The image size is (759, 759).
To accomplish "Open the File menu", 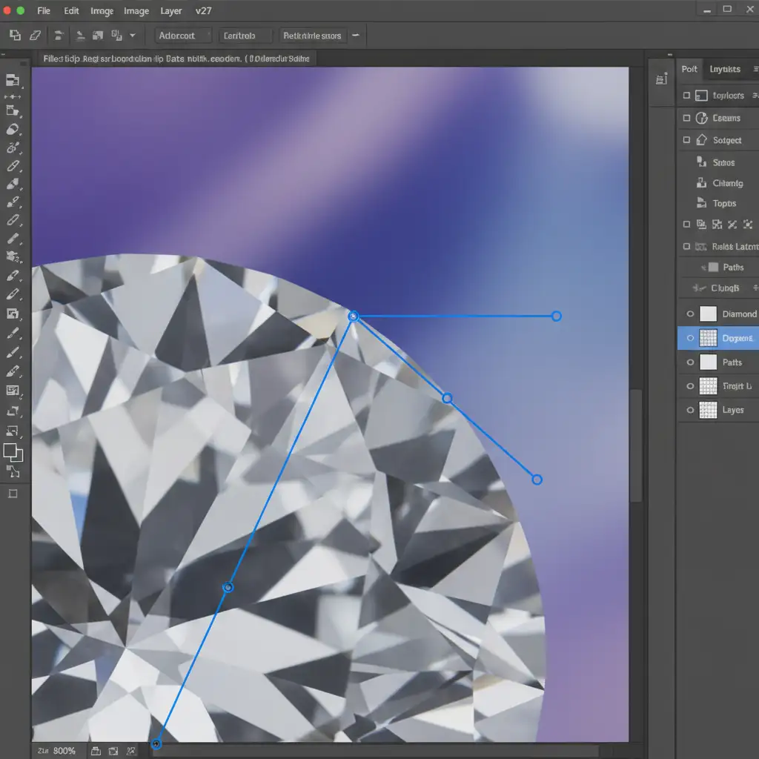I will (44, 11).
